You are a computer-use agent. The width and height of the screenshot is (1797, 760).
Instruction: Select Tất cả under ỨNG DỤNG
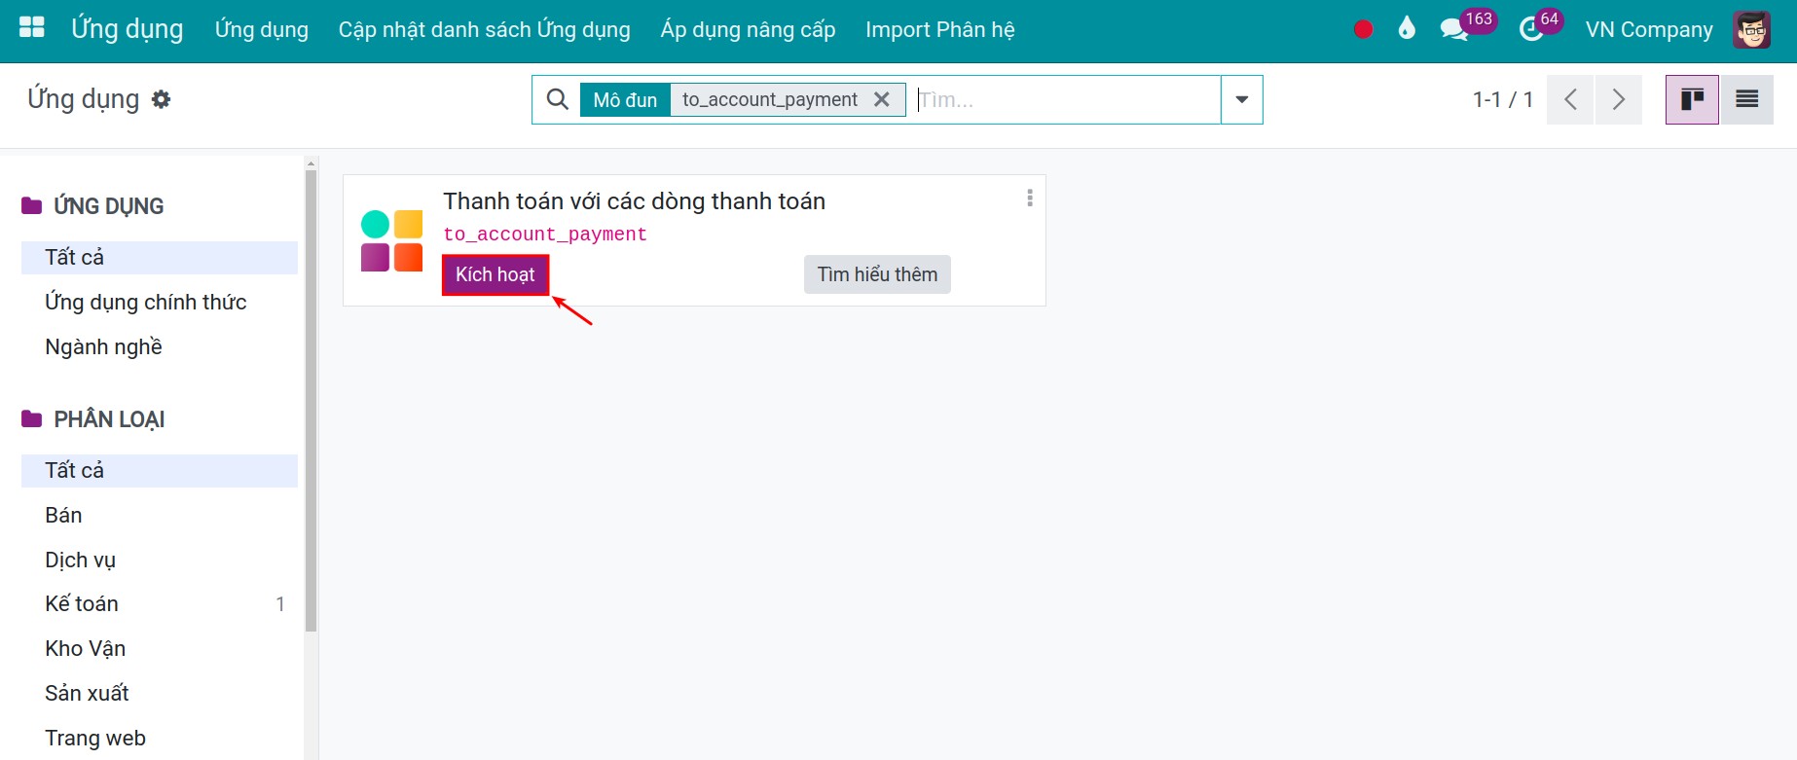coord(160,257)
